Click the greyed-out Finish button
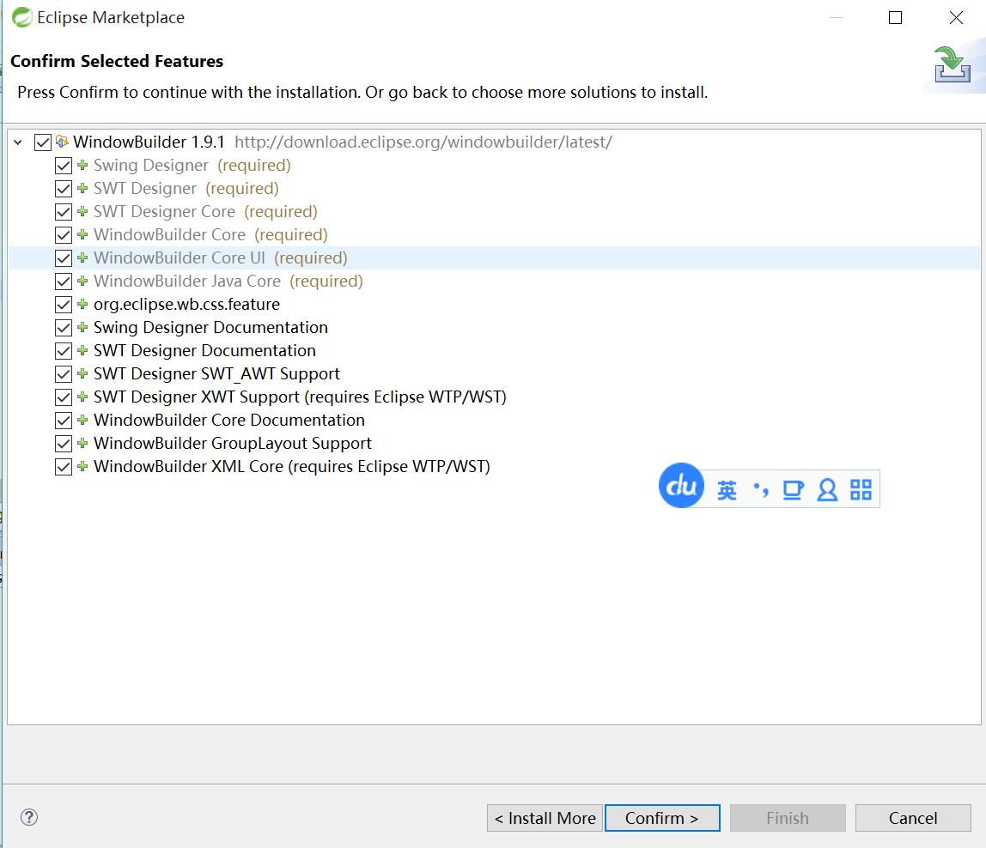 tap(788, 818)
